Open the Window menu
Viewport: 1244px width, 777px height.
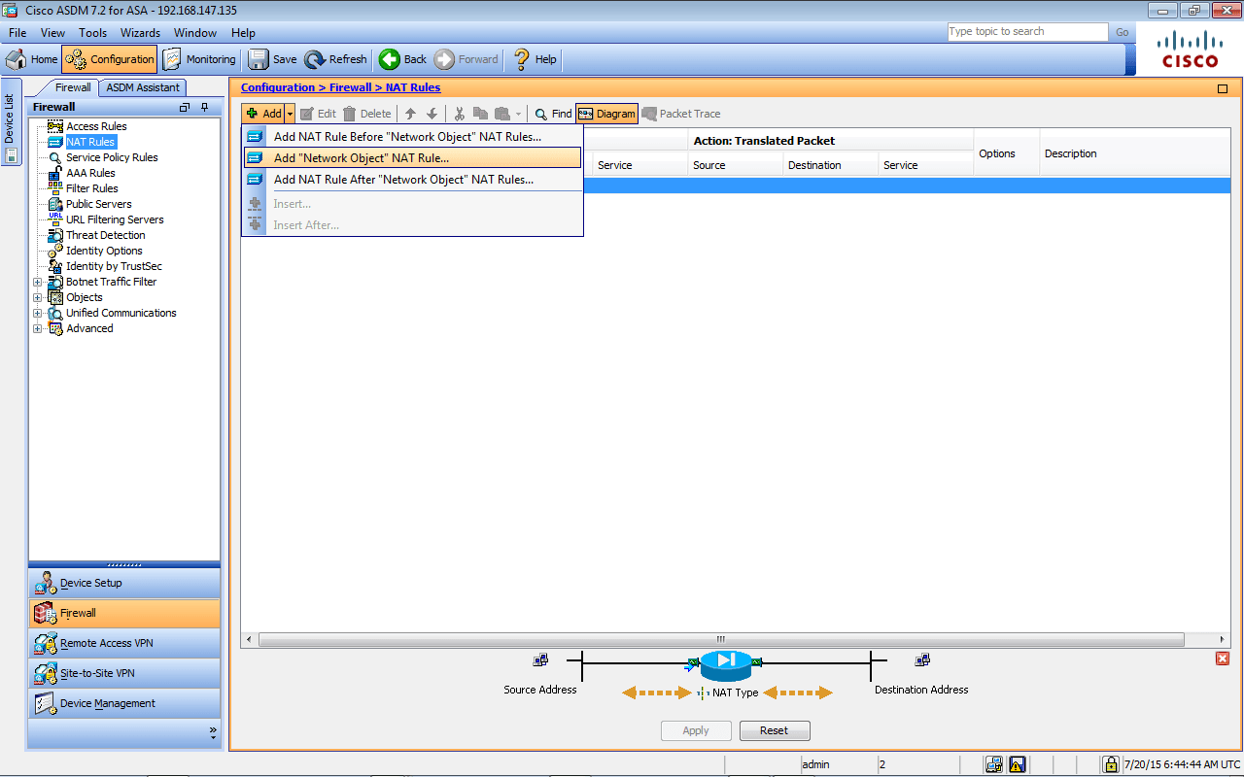[195, 33]
